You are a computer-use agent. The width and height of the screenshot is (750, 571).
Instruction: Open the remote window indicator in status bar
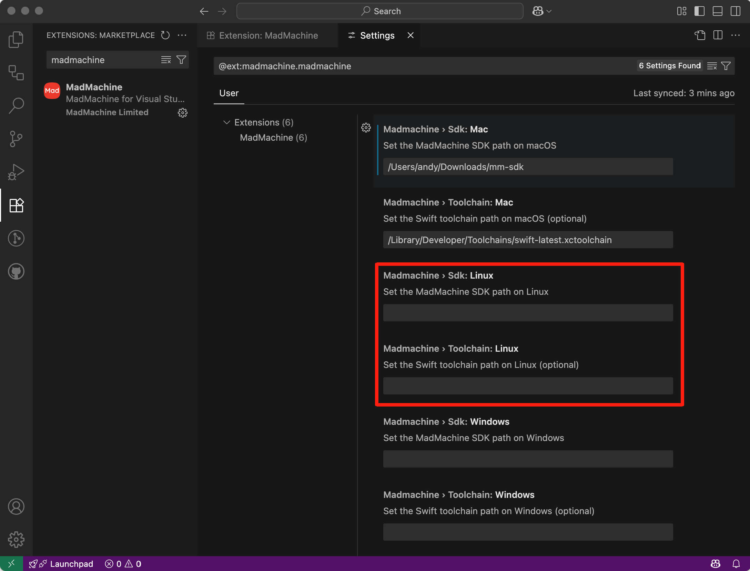(x=11, y=564)
